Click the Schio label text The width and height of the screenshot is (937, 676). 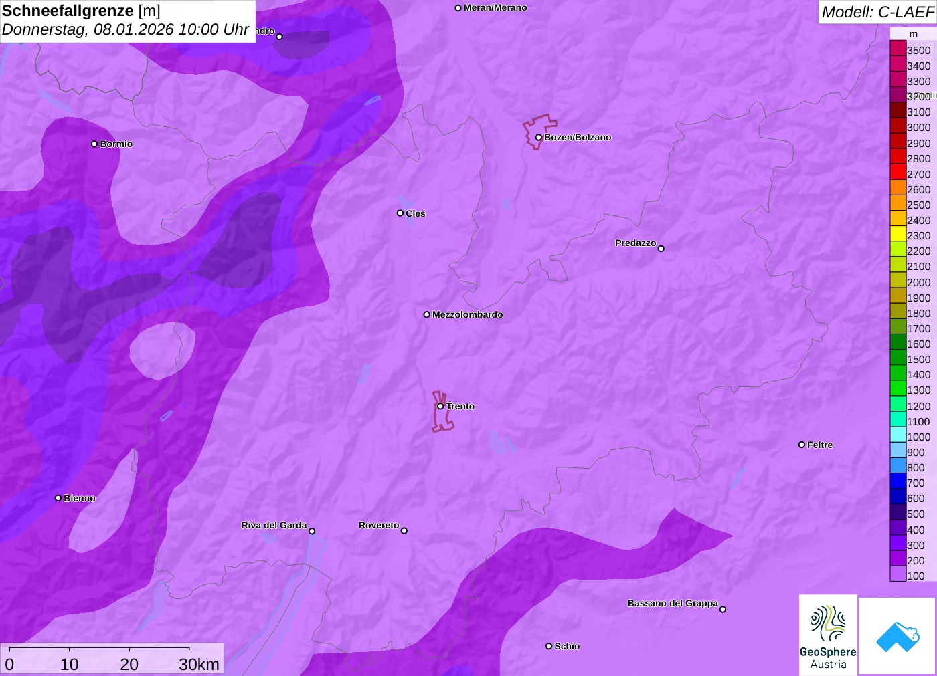click(568, 646)
